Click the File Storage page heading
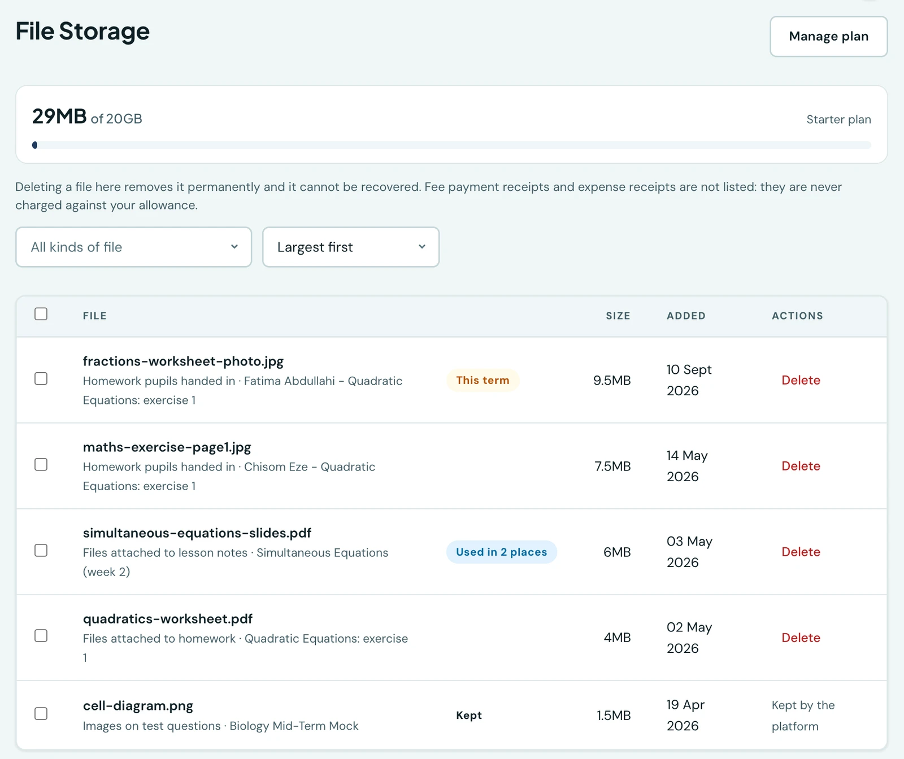Screen dimensions: 904x759 (82, 31)
